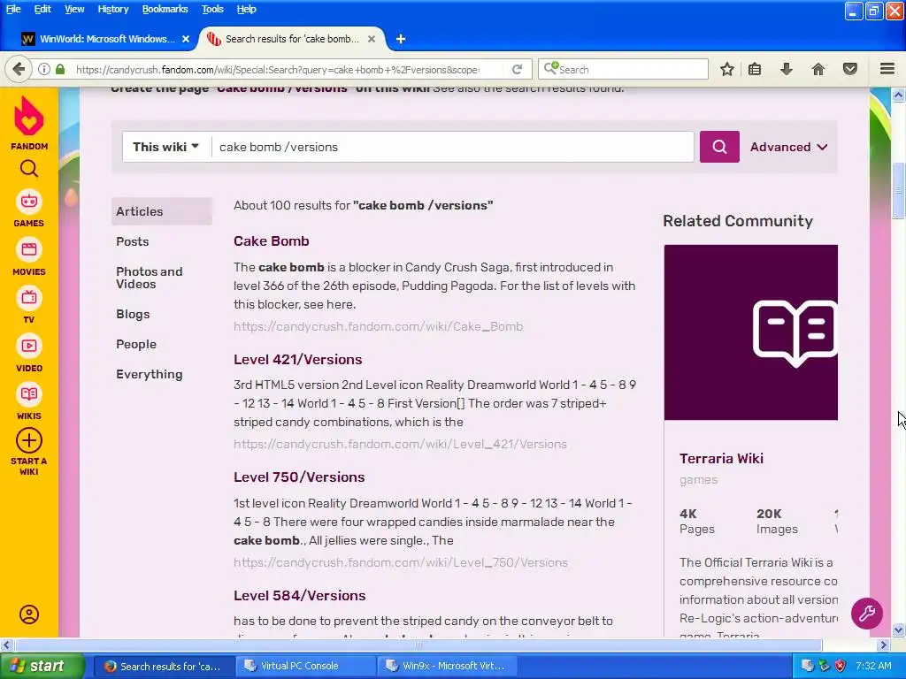The height and width of the screenshot is (679, 906).
Task: Click the Terraria Wiki community thumbnail
Action: click(750, 332)
